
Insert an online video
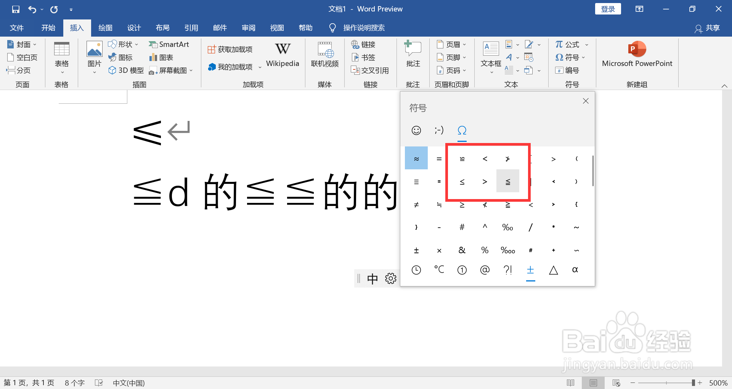(325, 56)
